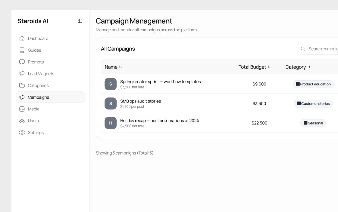Open SMB ops audit stories campaign

(x=140, y=101)
